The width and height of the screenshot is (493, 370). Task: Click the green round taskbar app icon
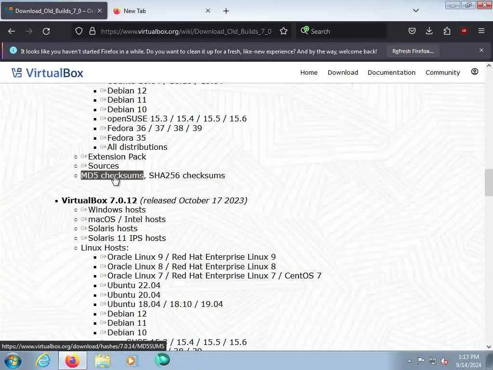coord(162,360)
